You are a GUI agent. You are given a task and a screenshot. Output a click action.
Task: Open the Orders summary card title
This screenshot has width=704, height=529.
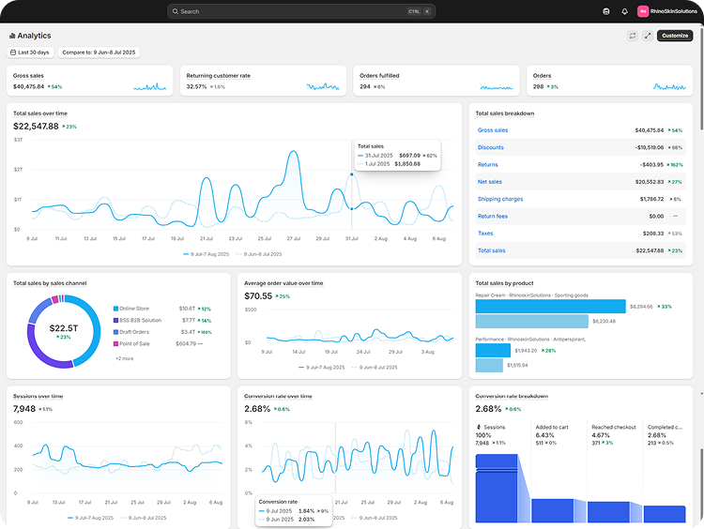coord(542,76)
